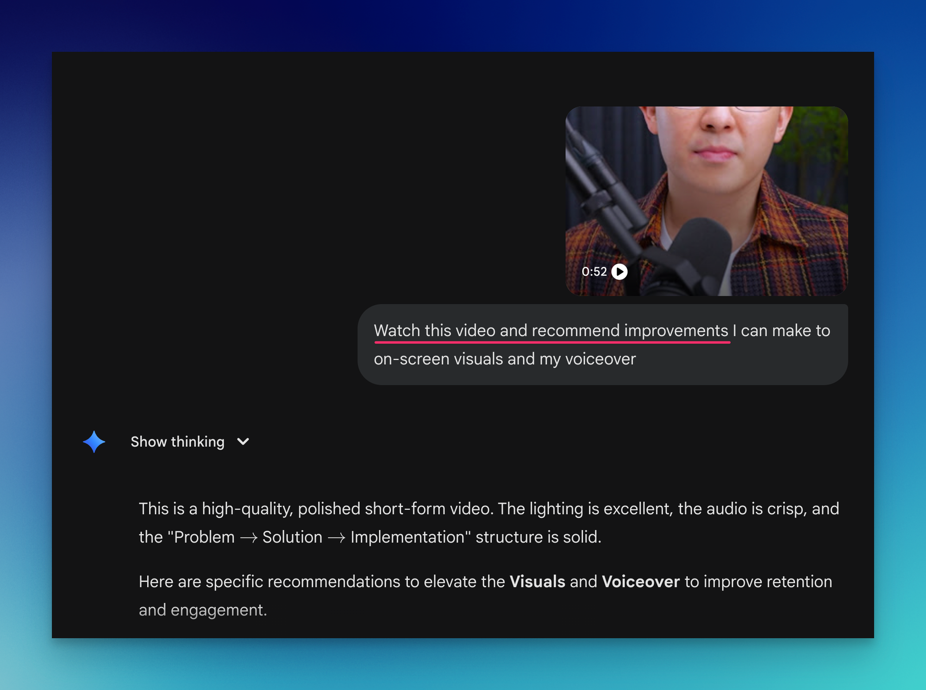Image resolution: width=926 pixels, height=690 pixels.
Task: Click the prompt line 'on-screen visuals and my voiceover'
Action: pos(505,359)
